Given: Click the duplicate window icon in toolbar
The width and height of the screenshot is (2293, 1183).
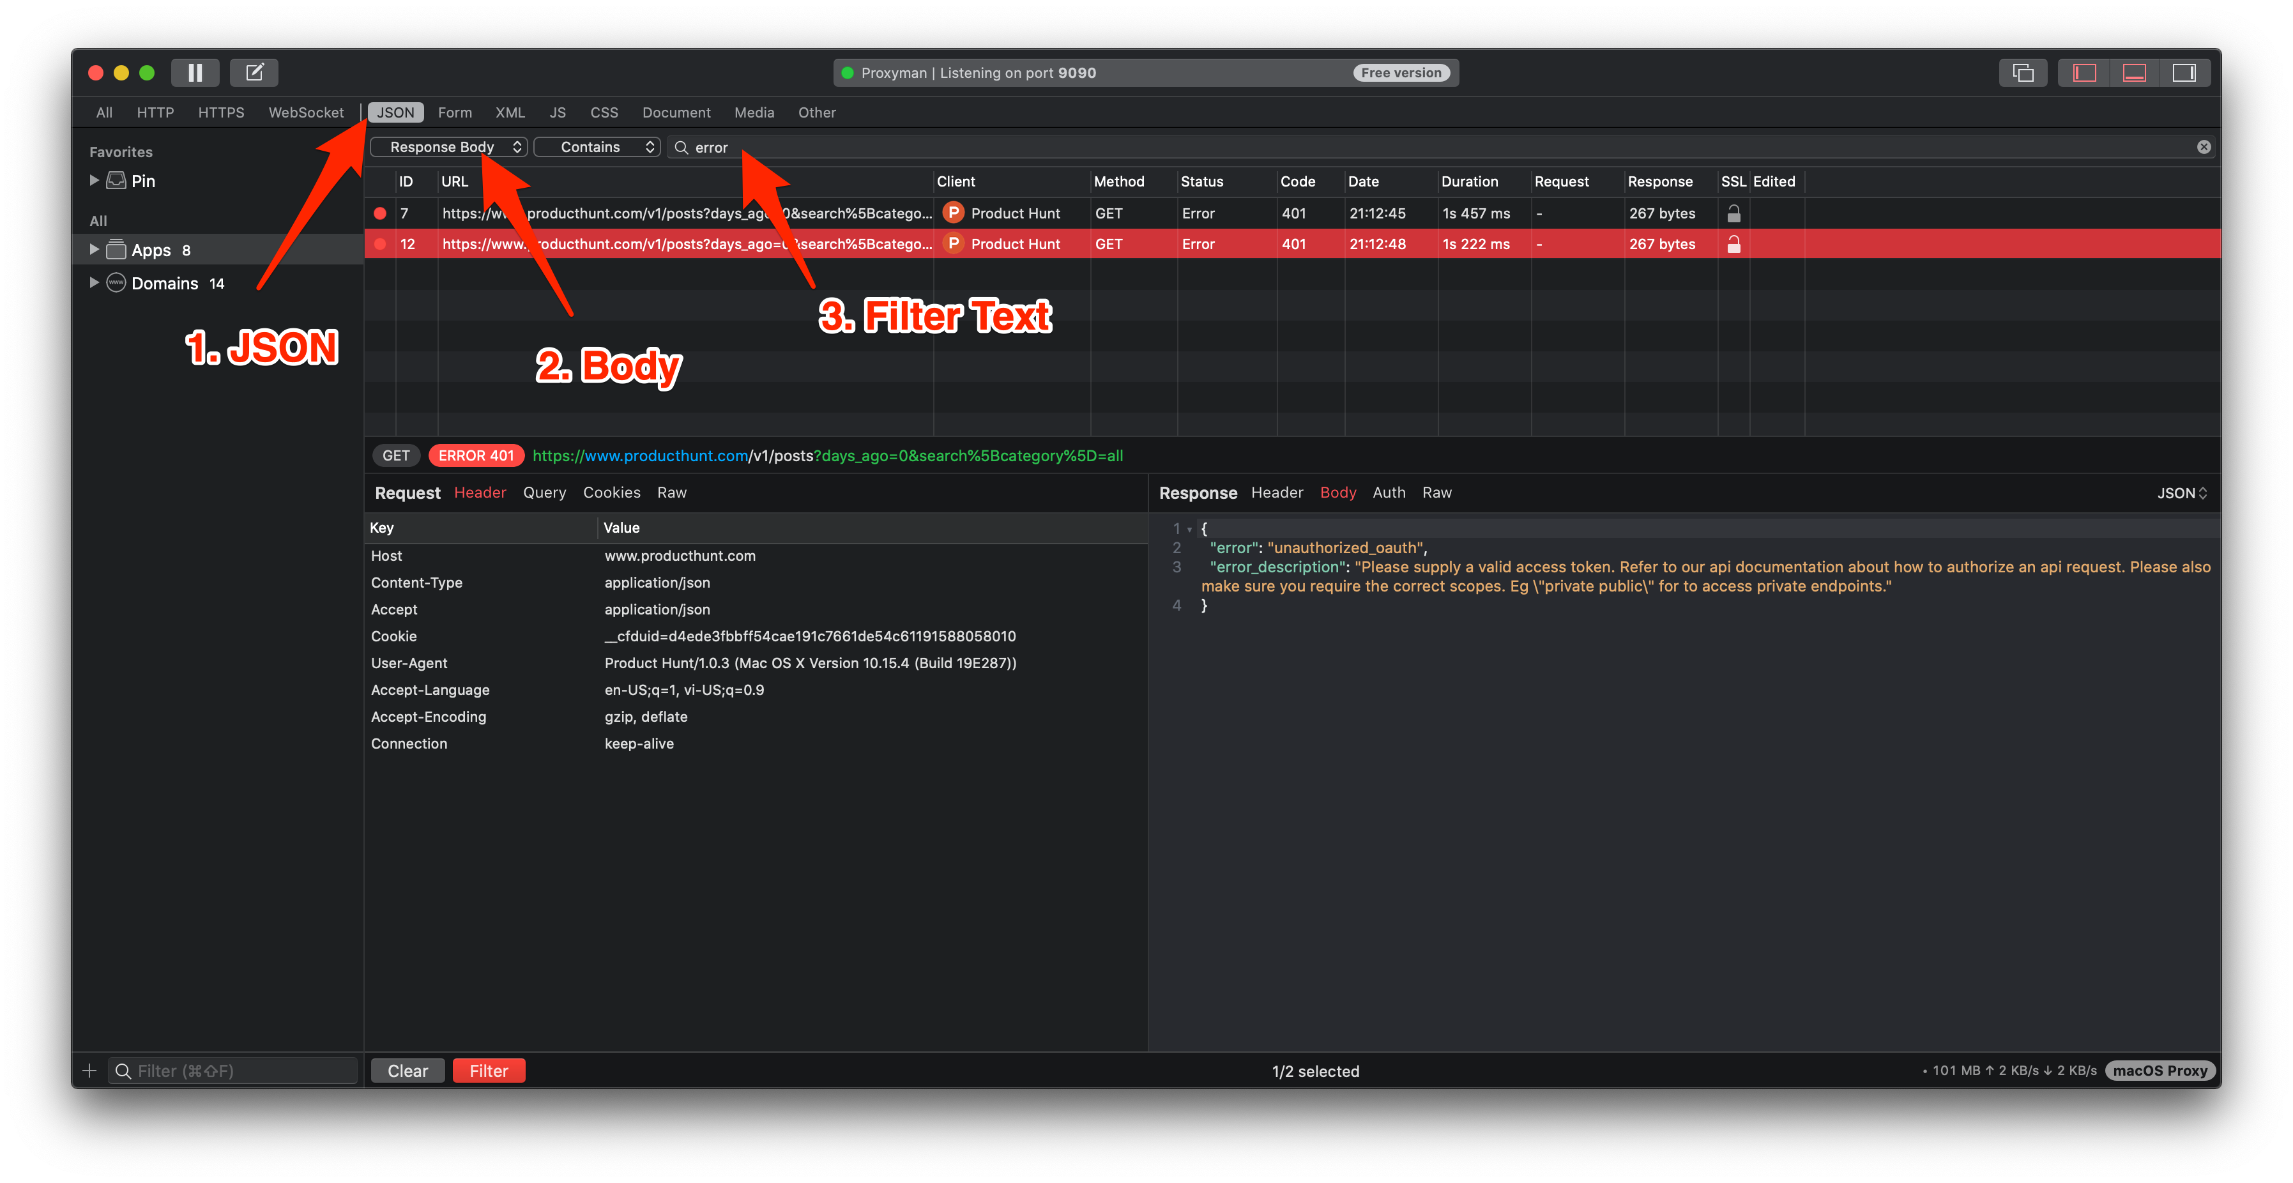Looking at the screenshot, I should [x=2022, y=73].
